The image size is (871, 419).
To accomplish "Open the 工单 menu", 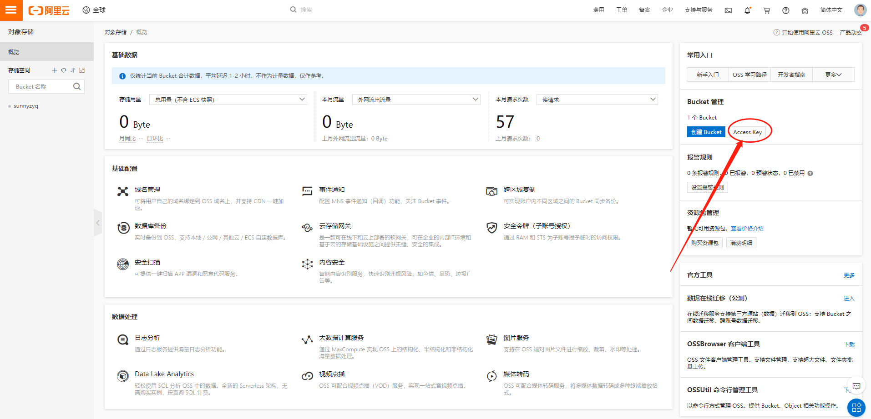I will [622, 10].
